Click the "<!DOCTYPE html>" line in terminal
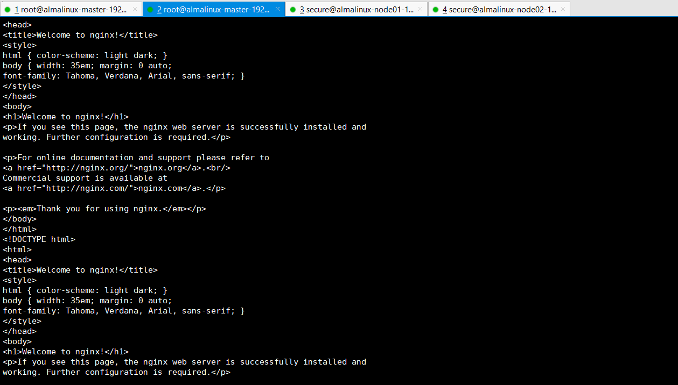678x385 pixels. (x=39, y=239)
